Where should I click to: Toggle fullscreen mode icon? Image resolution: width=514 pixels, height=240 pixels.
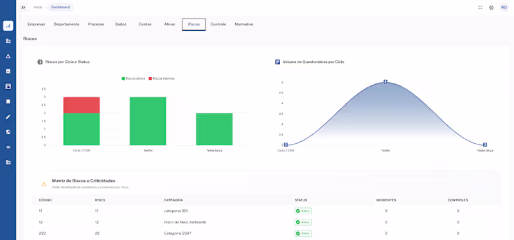pyautogui.click(x=480, y=7)
